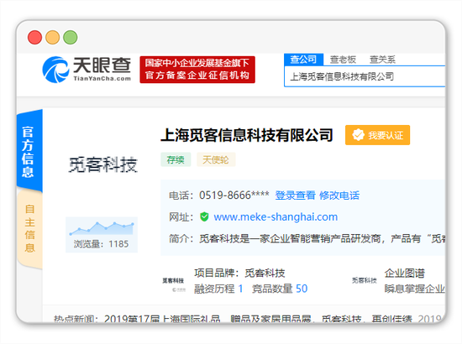Click the 存续 status tag
This screenshot has width=462, height=344.
176,159
